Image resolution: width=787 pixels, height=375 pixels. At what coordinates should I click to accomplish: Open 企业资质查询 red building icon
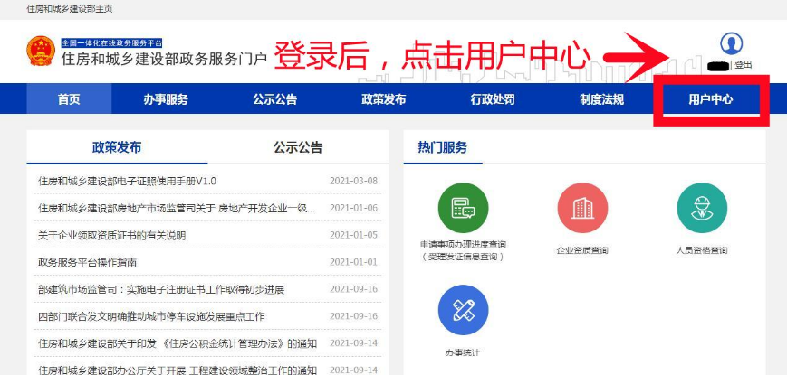(582, 207)
